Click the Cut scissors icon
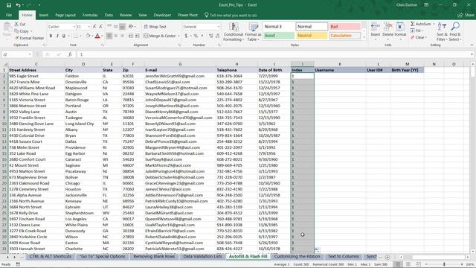This screenshot has height=268, width=476. (x=16, y=24)
